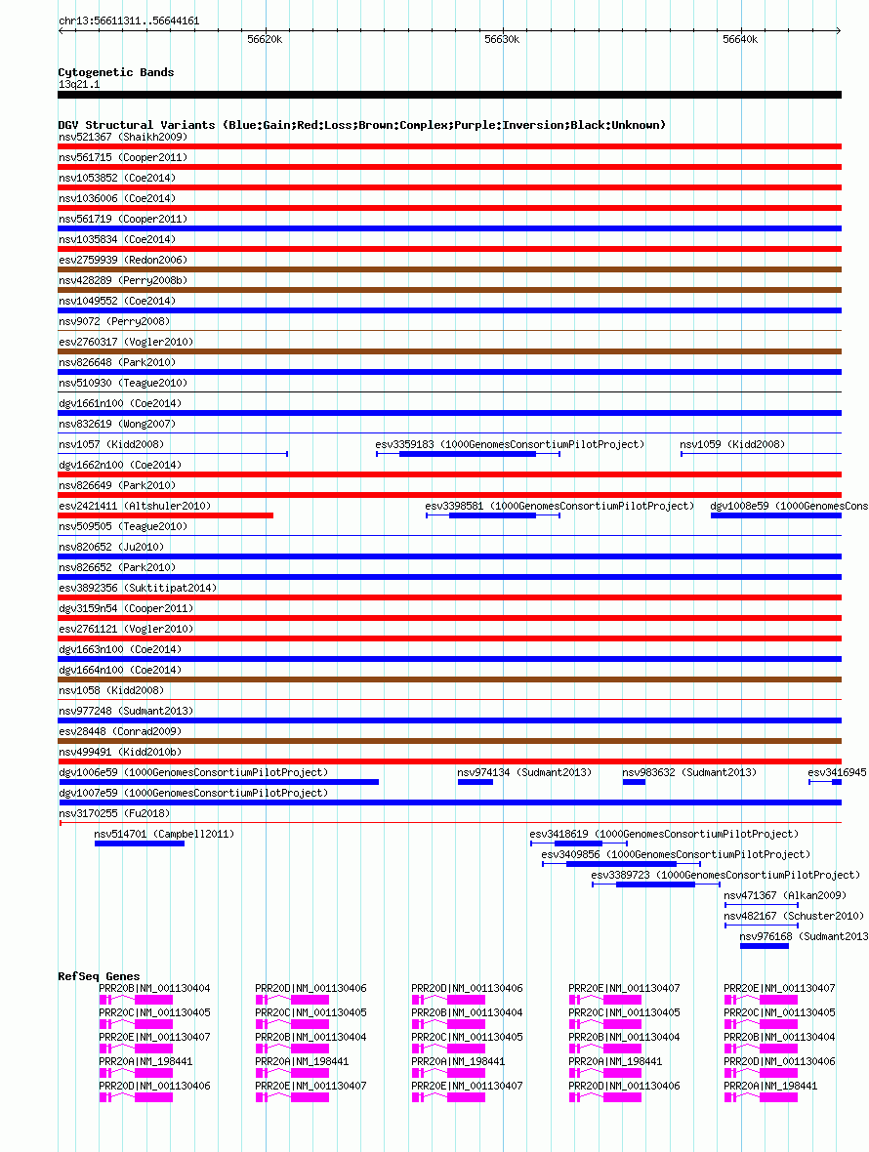Image resolution: width=869 pixels, height=1152 pixels.
Task: Select the nsv1053852 (Coe2014) label
Action: pyautogui.click(x=117, y=178)
